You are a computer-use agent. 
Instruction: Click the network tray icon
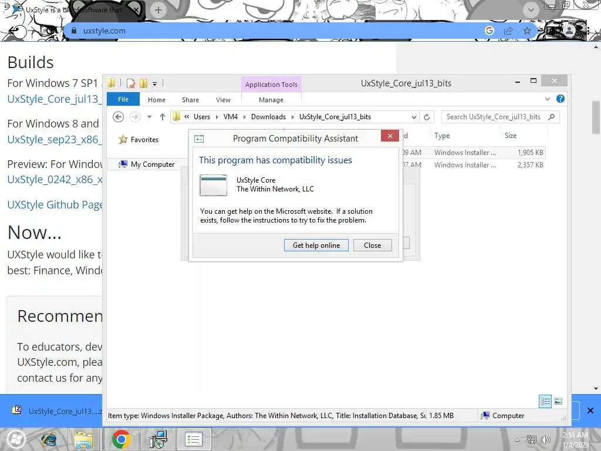click(x=531, y=440)
